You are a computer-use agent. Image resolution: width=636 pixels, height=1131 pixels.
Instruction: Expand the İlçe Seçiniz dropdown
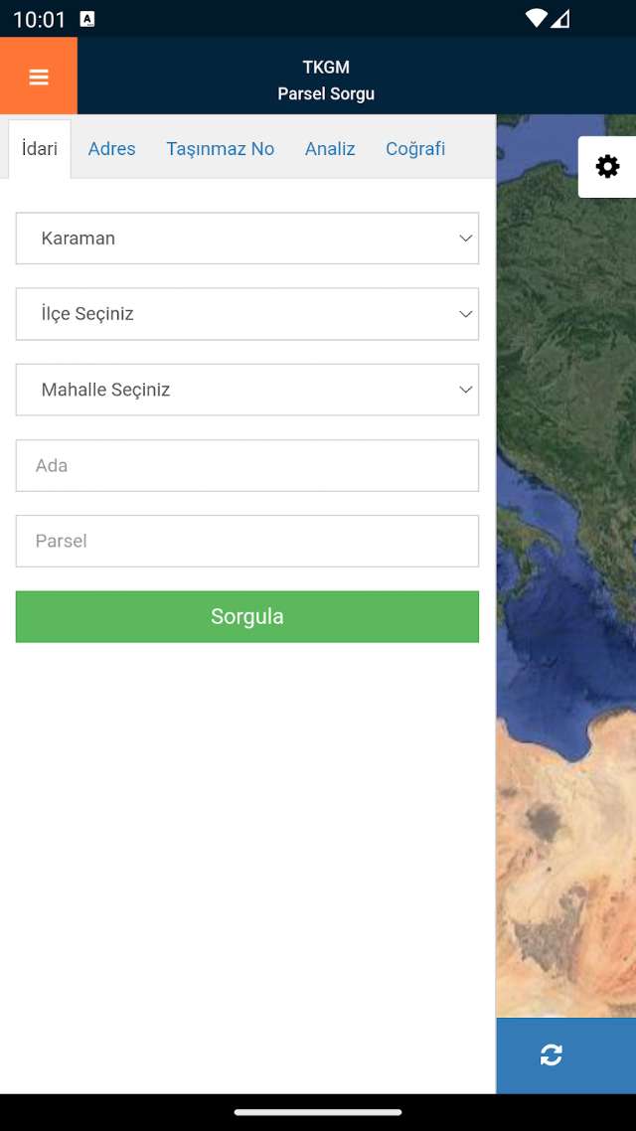coord(247,314)
